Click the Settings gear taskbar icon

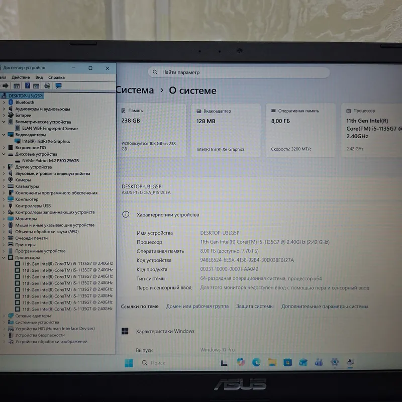coord(335,362)
